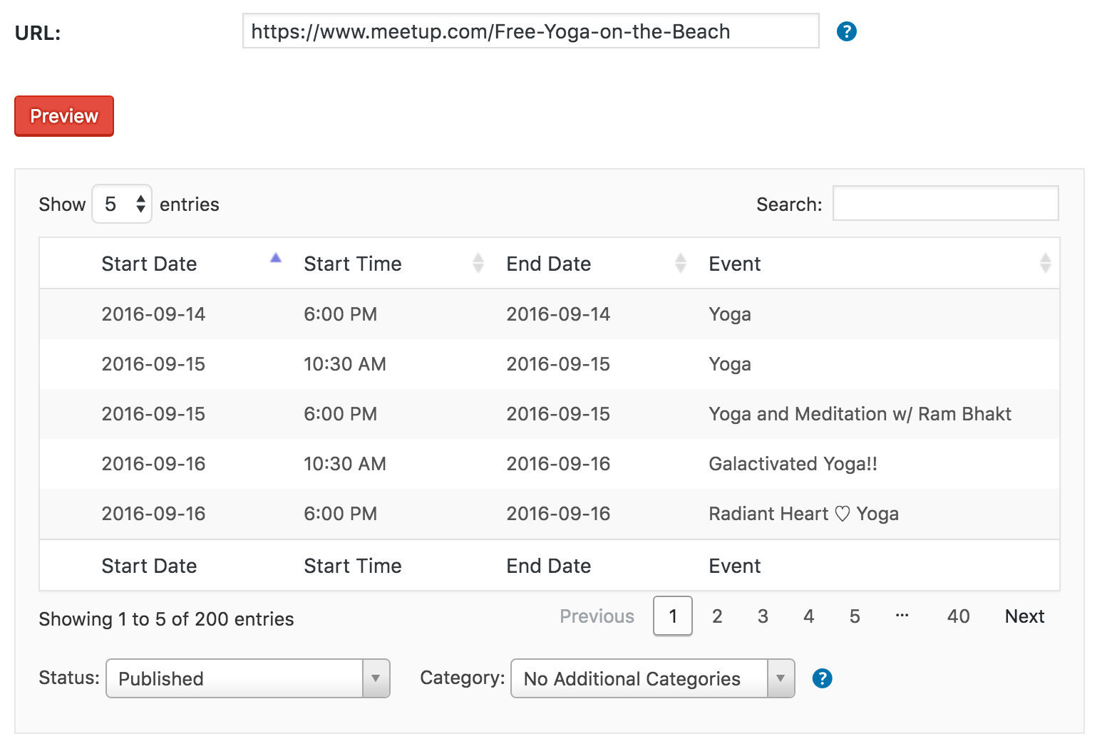The height and width of the screenshot is (751, 1102).
Task: Jump to page 40 of entries
Action: click(x=958, y=616)
